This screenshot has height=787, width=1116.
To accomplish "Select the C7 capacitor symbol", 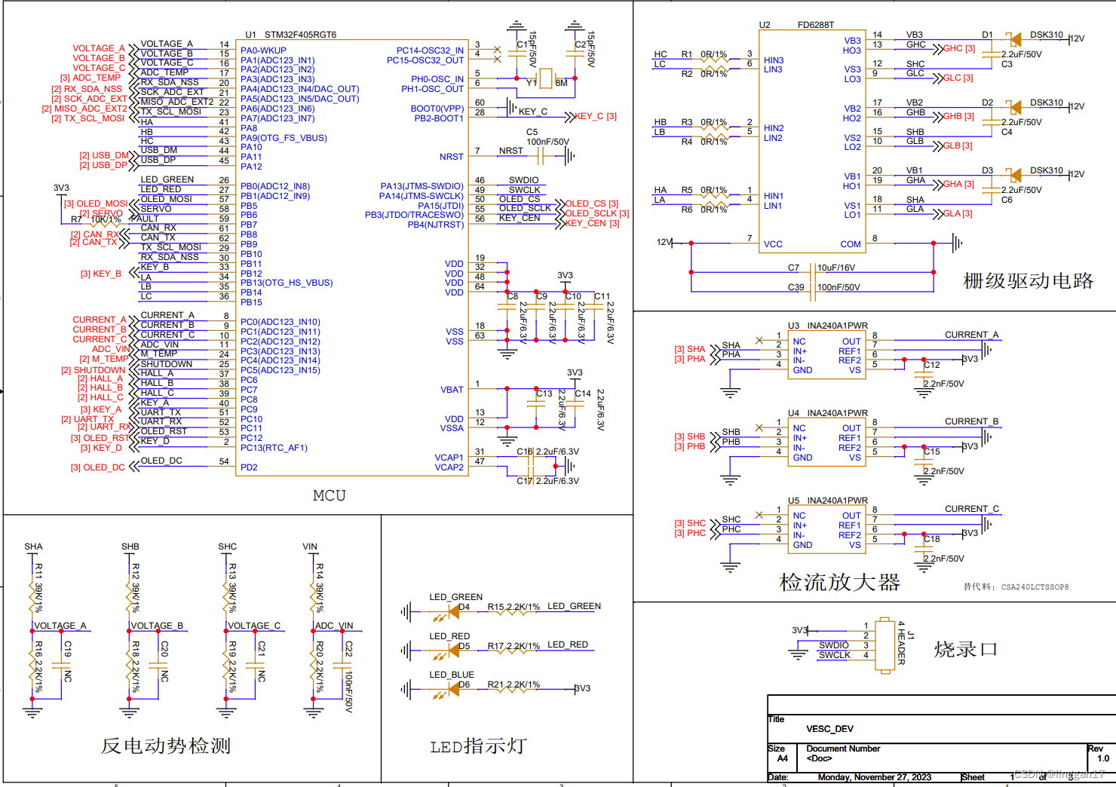I will pyautogui.click(x=813, y=271).
